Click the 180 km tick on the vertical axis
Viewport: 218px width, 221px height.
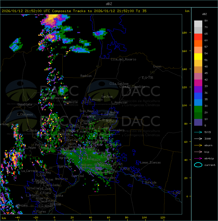click(x=184, y=33)
